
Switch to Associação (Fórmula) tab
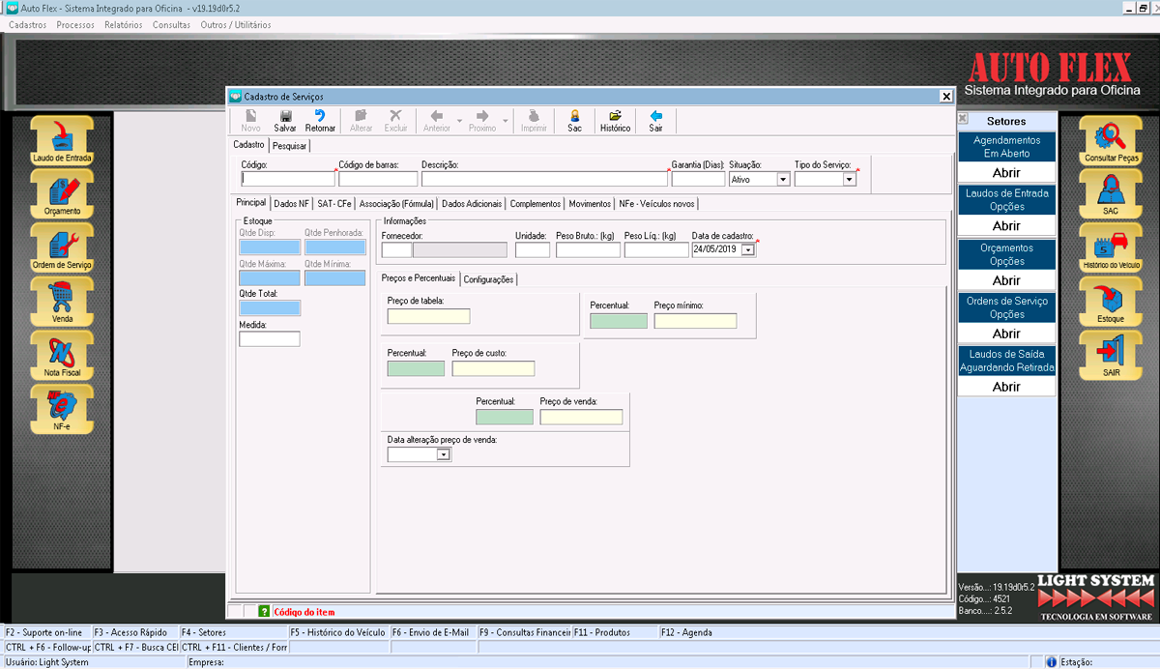[x=396, y=204]
